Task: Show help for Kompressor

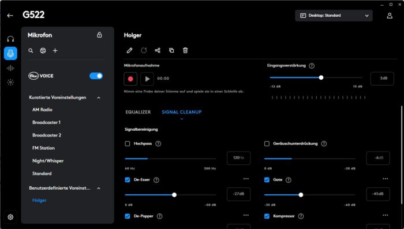Action: (x=301, y=216)
